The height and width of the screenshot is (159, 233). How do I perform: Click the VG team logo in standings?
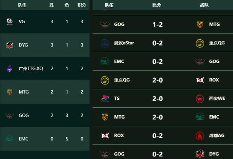point(10,21)
